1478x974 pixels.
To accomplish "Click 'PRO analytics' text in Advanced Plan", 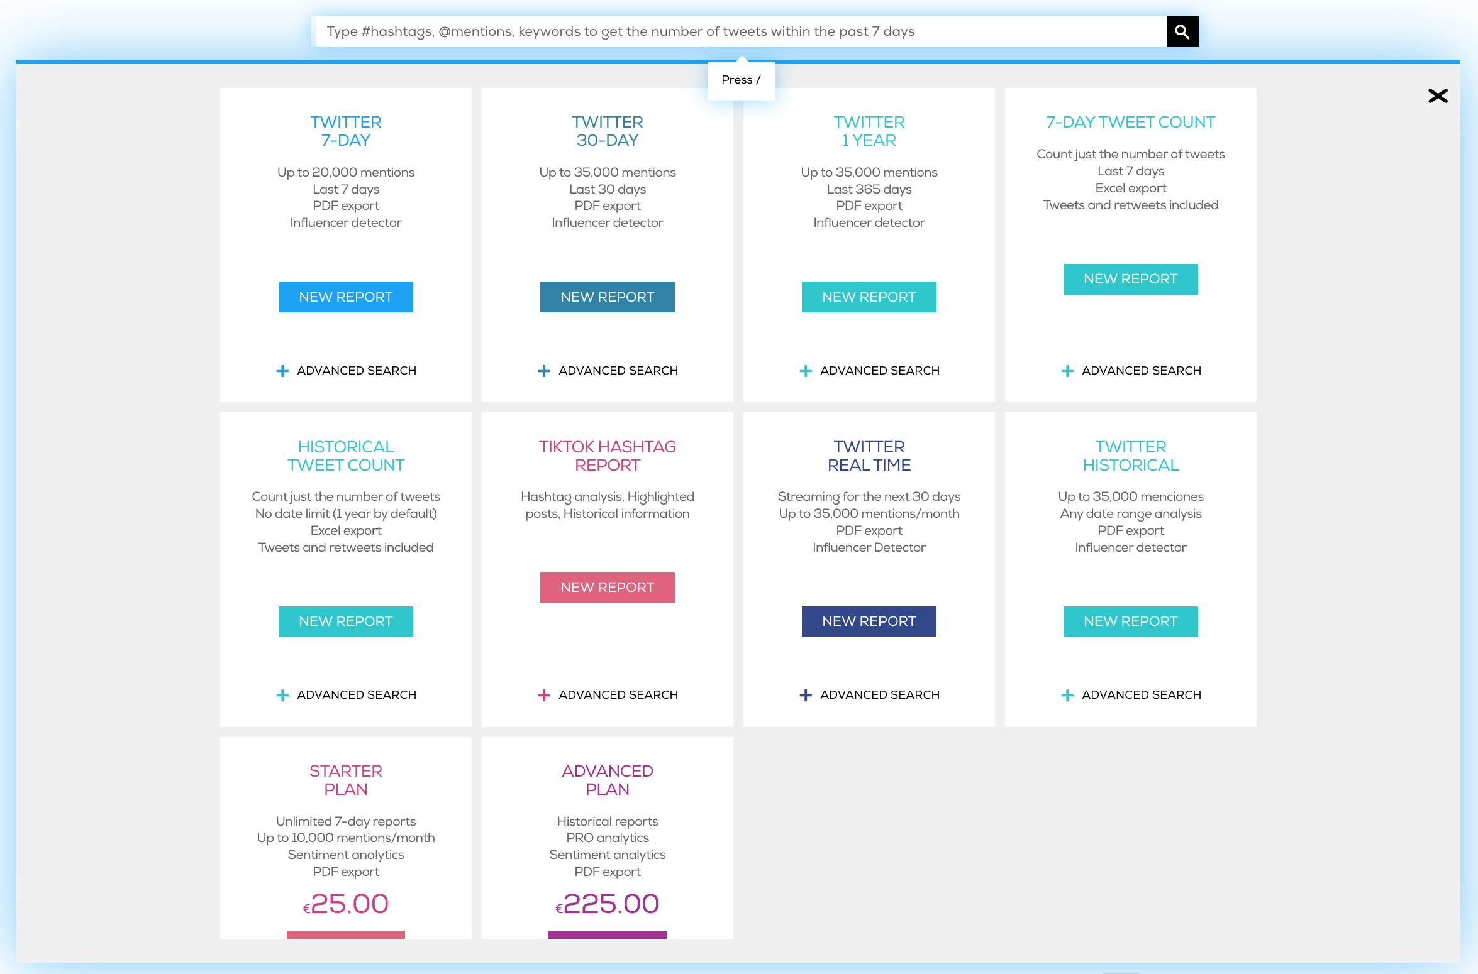I will (x=608, y=838).
